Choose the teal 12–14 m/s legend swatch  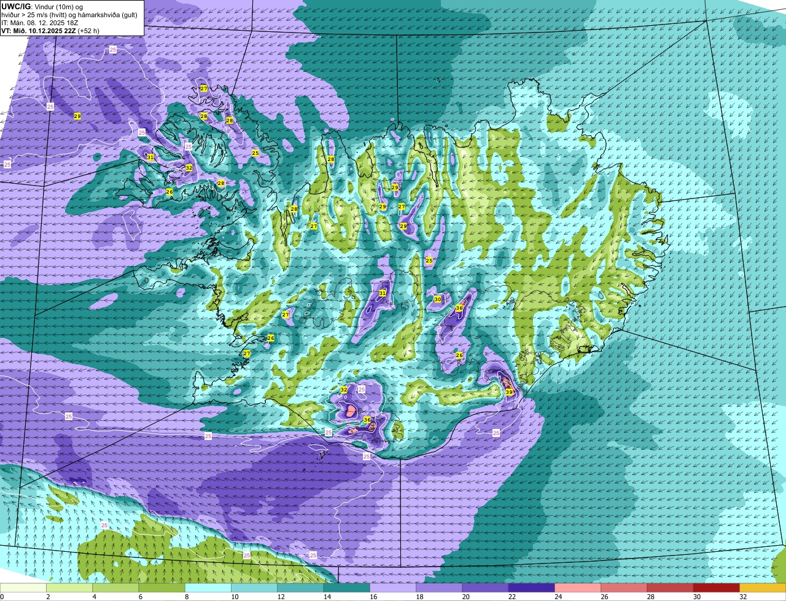300,588
